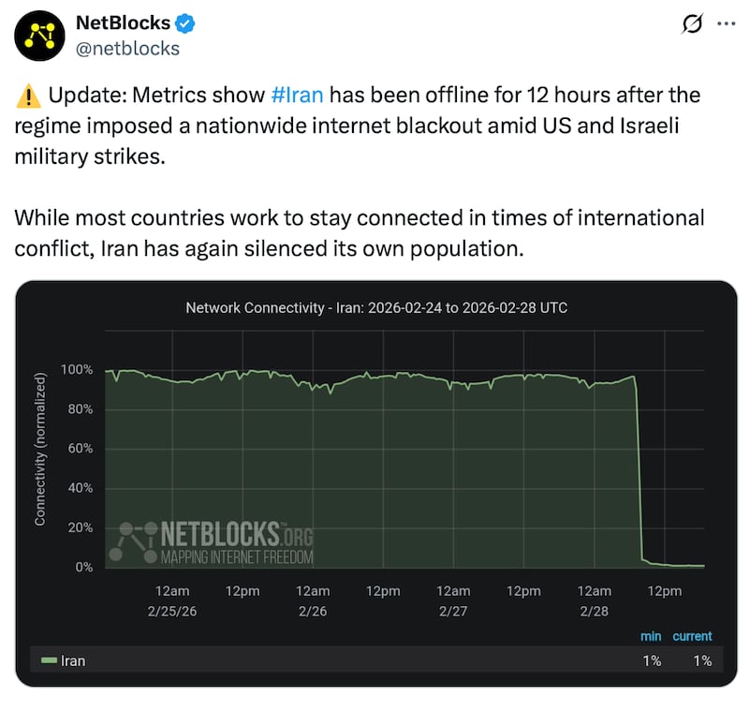Open the NetBlocks profile avatar
749x712 pixels.
click(x=37, y=36)
